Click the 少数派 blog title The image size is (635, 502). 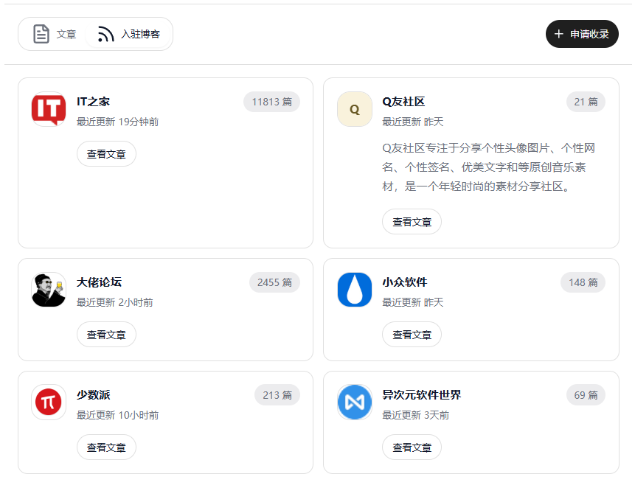94,394
